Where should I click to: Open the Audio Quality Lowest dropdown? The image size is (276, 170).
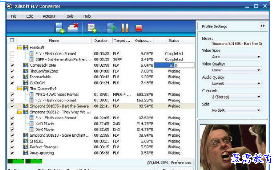click(236, 84)
